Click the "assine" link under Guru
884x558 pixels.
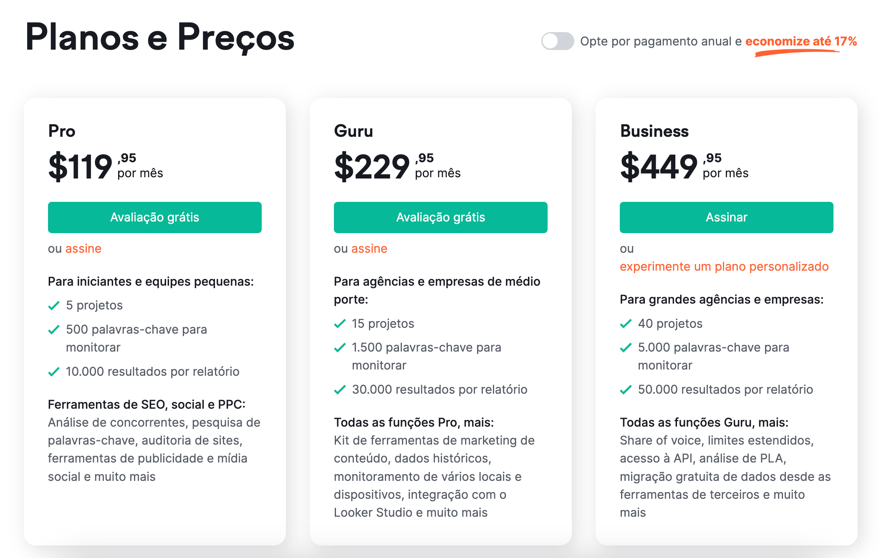(x=369, y=248)
